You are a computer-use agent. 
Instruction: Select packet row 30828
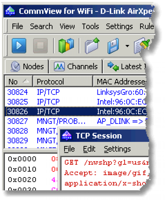(32, 131)
